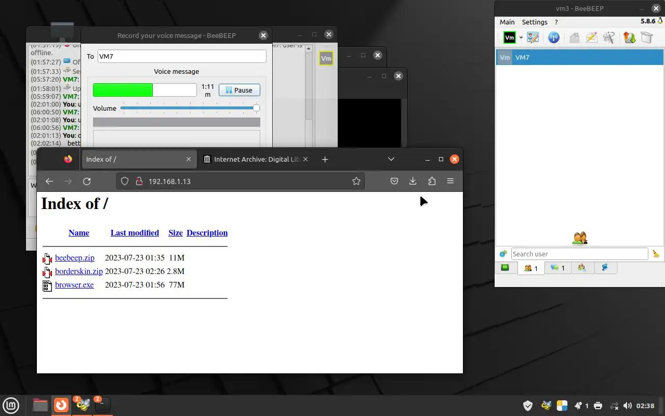Switch to the groups tab in BeeBEEP

[x=582, y=268]
